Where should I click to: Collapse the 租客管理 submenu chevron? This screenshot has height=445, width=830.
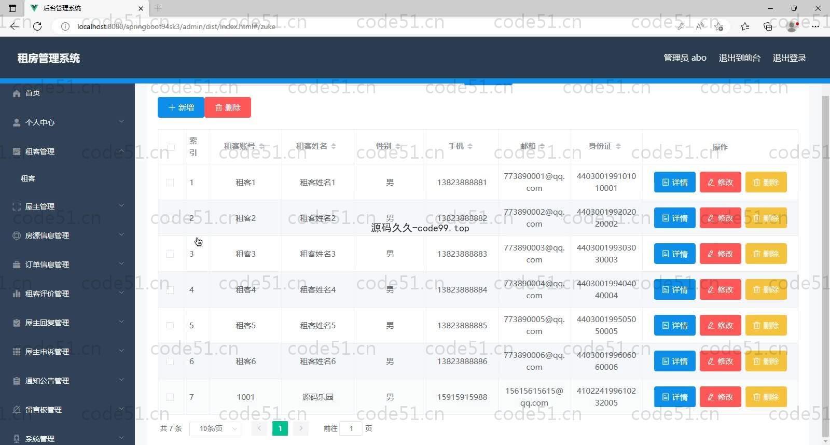pyautogui.click(x=121, y=151)
